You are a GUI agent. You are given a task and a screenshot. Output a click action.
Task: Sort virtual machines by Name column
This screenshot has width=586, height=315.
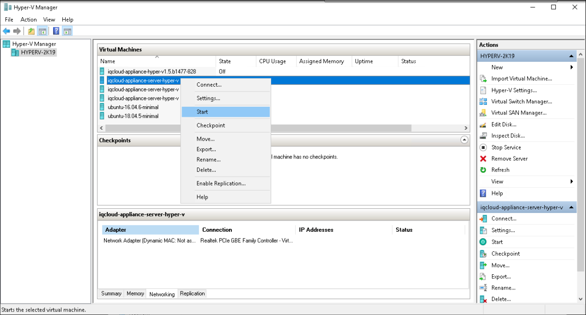click(157, 61)
